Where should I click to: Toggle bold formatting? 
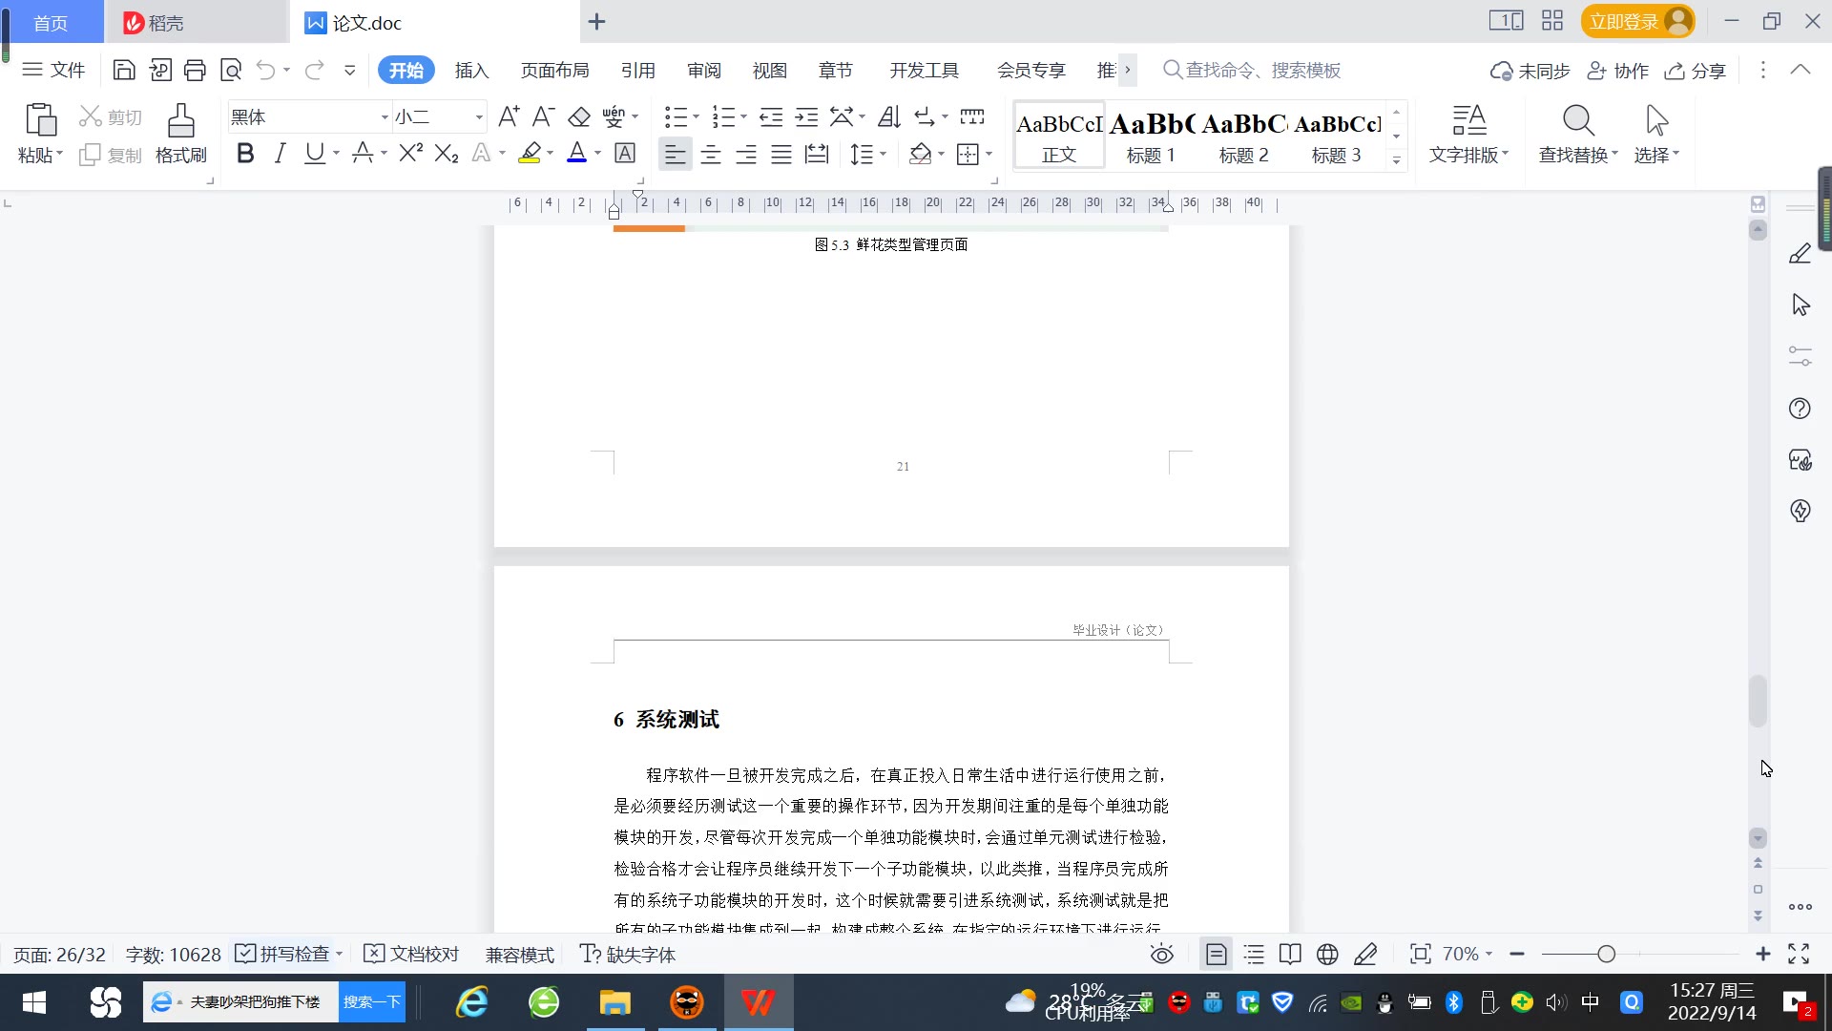coord(245,154)
